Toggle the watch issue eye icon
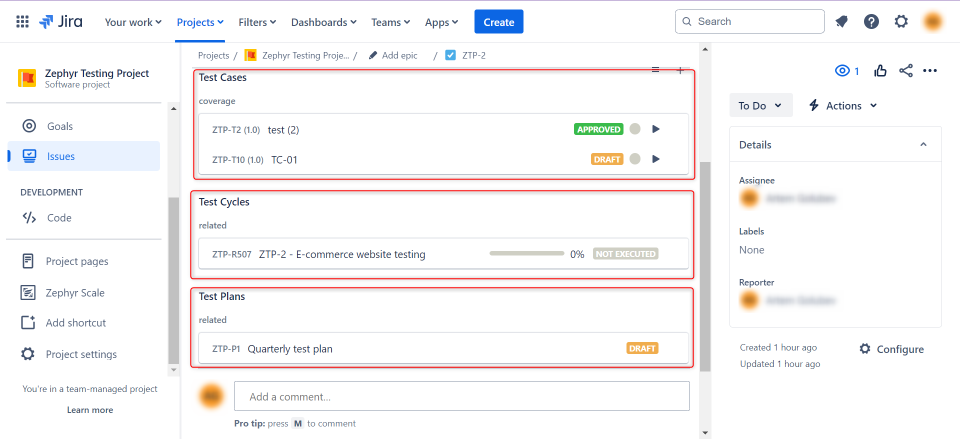Image resolution: width=960 pixels, height=439 pixels. [842, 71]
